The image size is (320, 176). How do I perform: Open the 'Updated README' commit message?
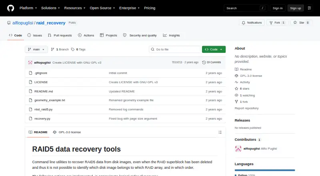(122, 91)
